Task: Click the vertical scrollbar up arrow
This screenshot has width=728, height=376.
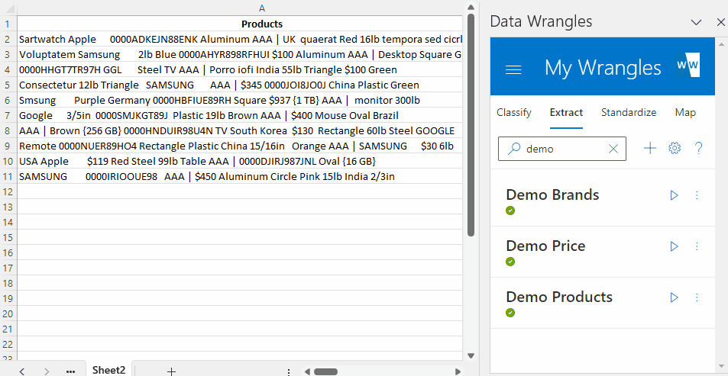Action: [x=471, y=8]
